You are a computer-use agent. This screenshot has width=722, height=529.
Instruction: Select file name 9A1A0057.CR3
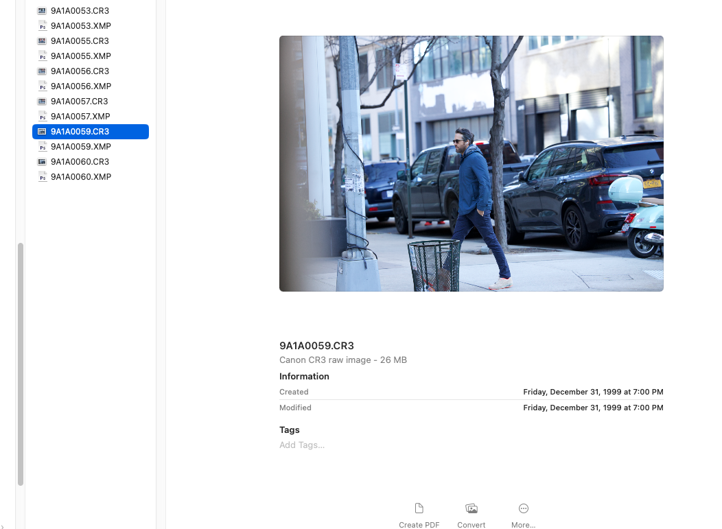click(x=79, y=102)
